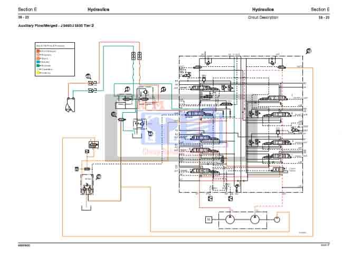Screen dimensions: 351x256
Task: Click the left Hydraulics heading
Action: [x=98, y=9]
